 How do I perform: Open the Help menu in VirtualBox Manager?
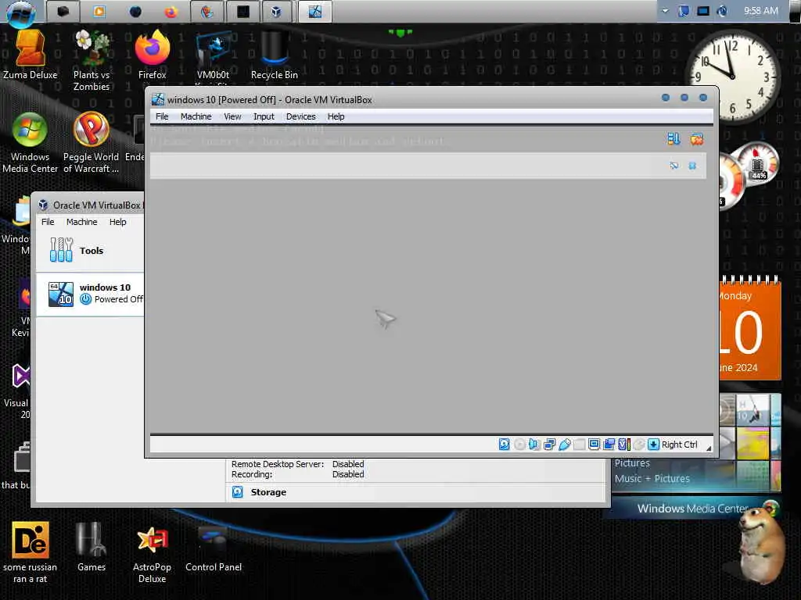coord(117,222)
